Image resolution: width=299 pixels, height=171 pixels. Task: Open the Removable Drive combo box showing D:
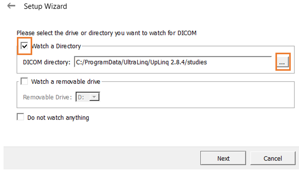click(88, 97)
